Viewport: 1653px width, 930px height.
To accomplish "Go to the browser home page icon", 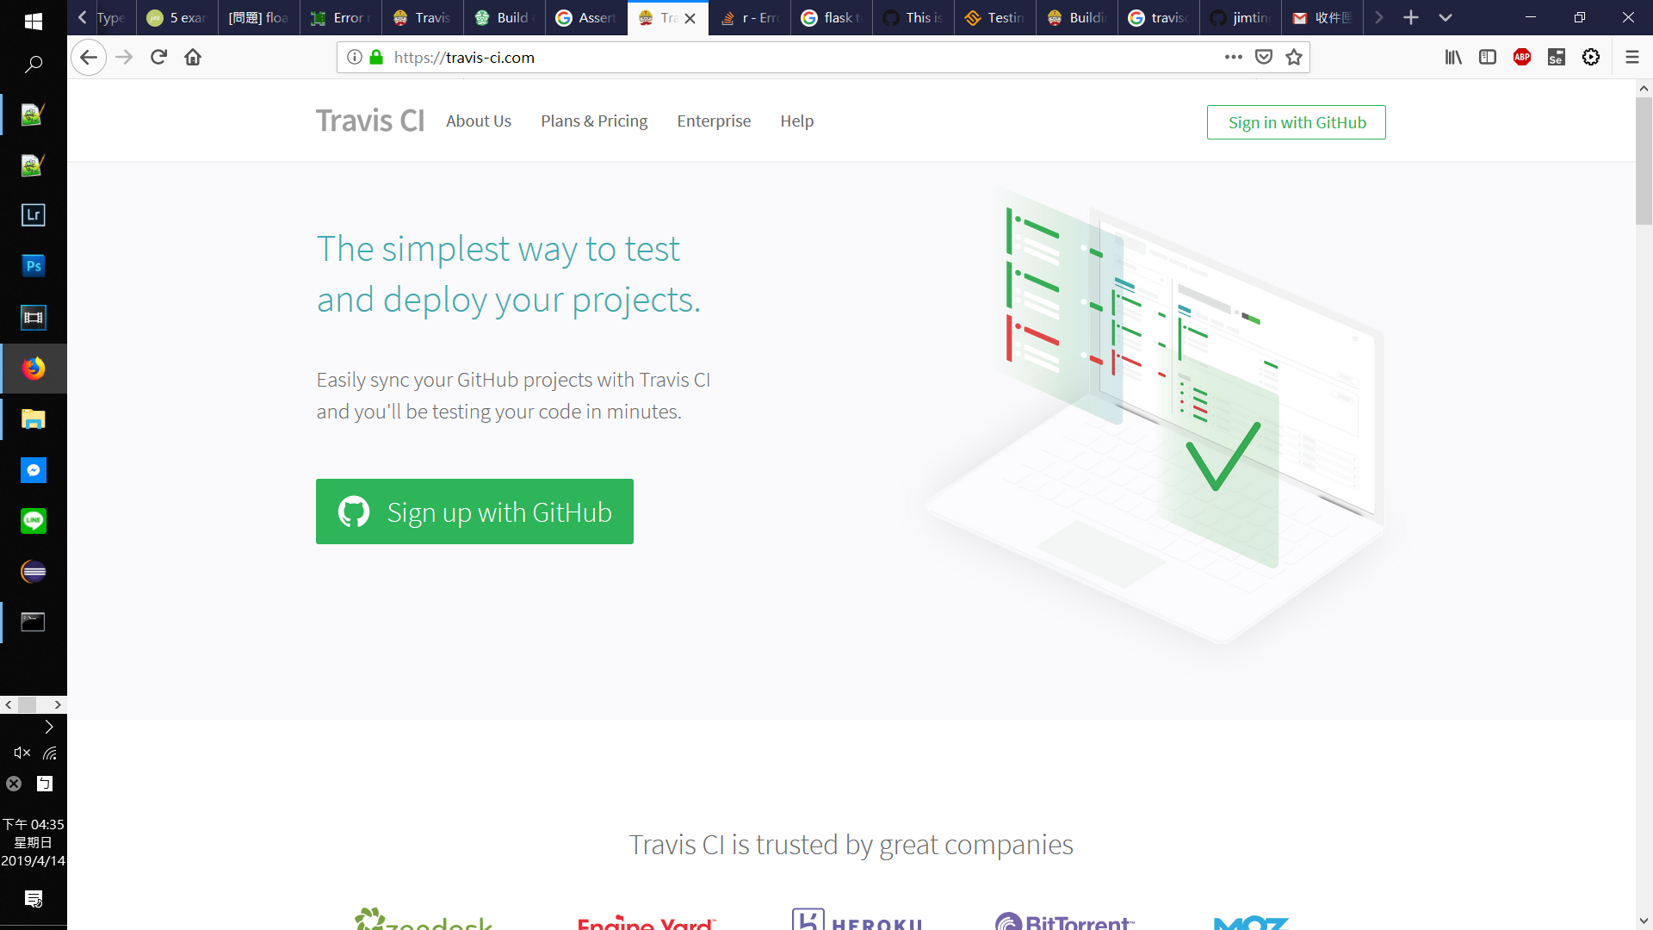I will [x=193, y=57].
